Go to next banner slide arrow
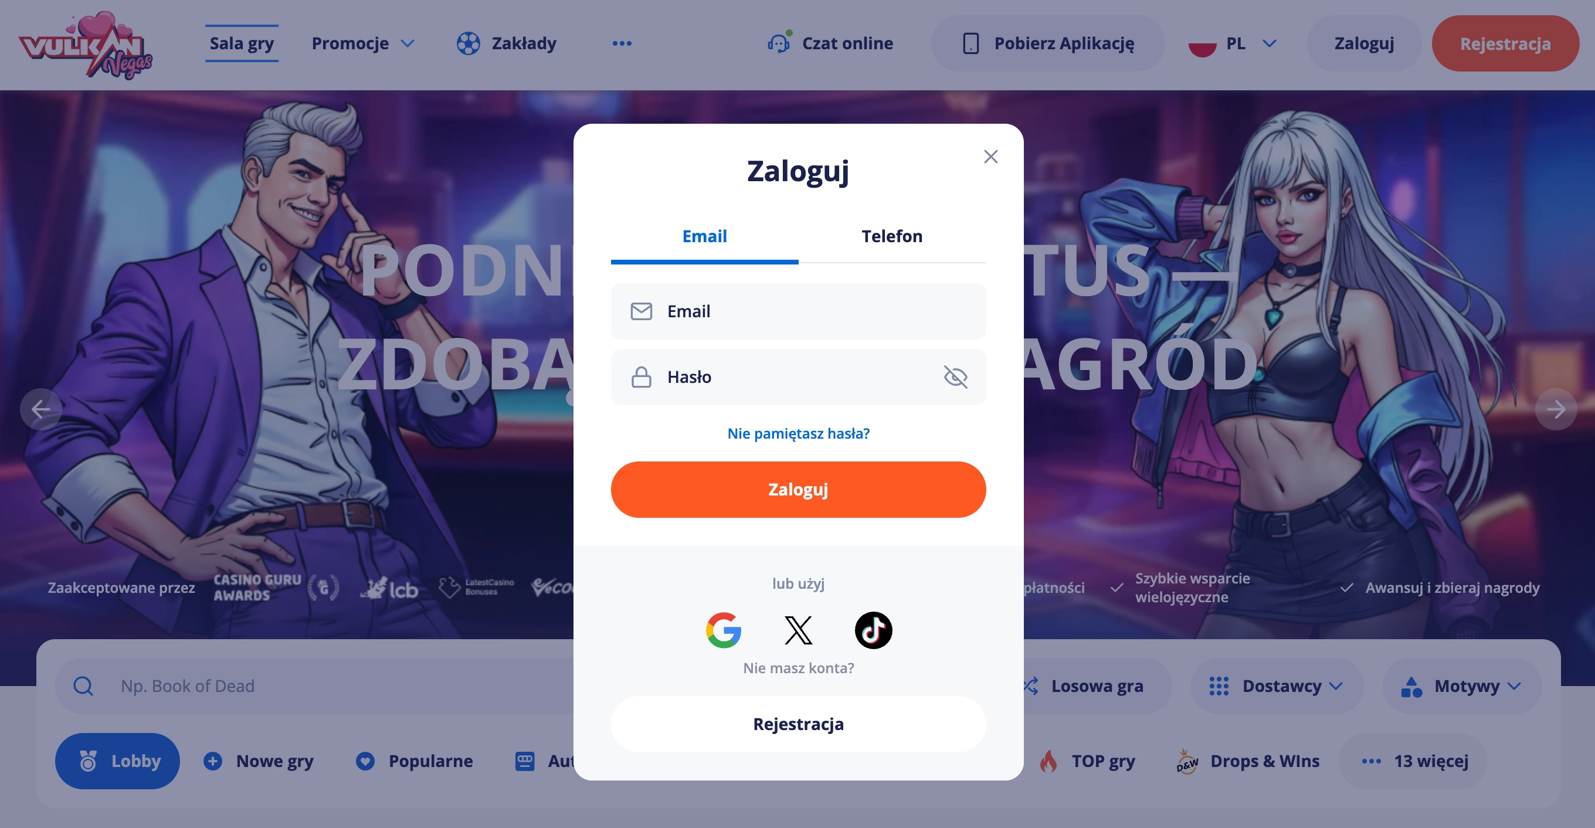This screenshot has width=1595, height=828. 1555,409
